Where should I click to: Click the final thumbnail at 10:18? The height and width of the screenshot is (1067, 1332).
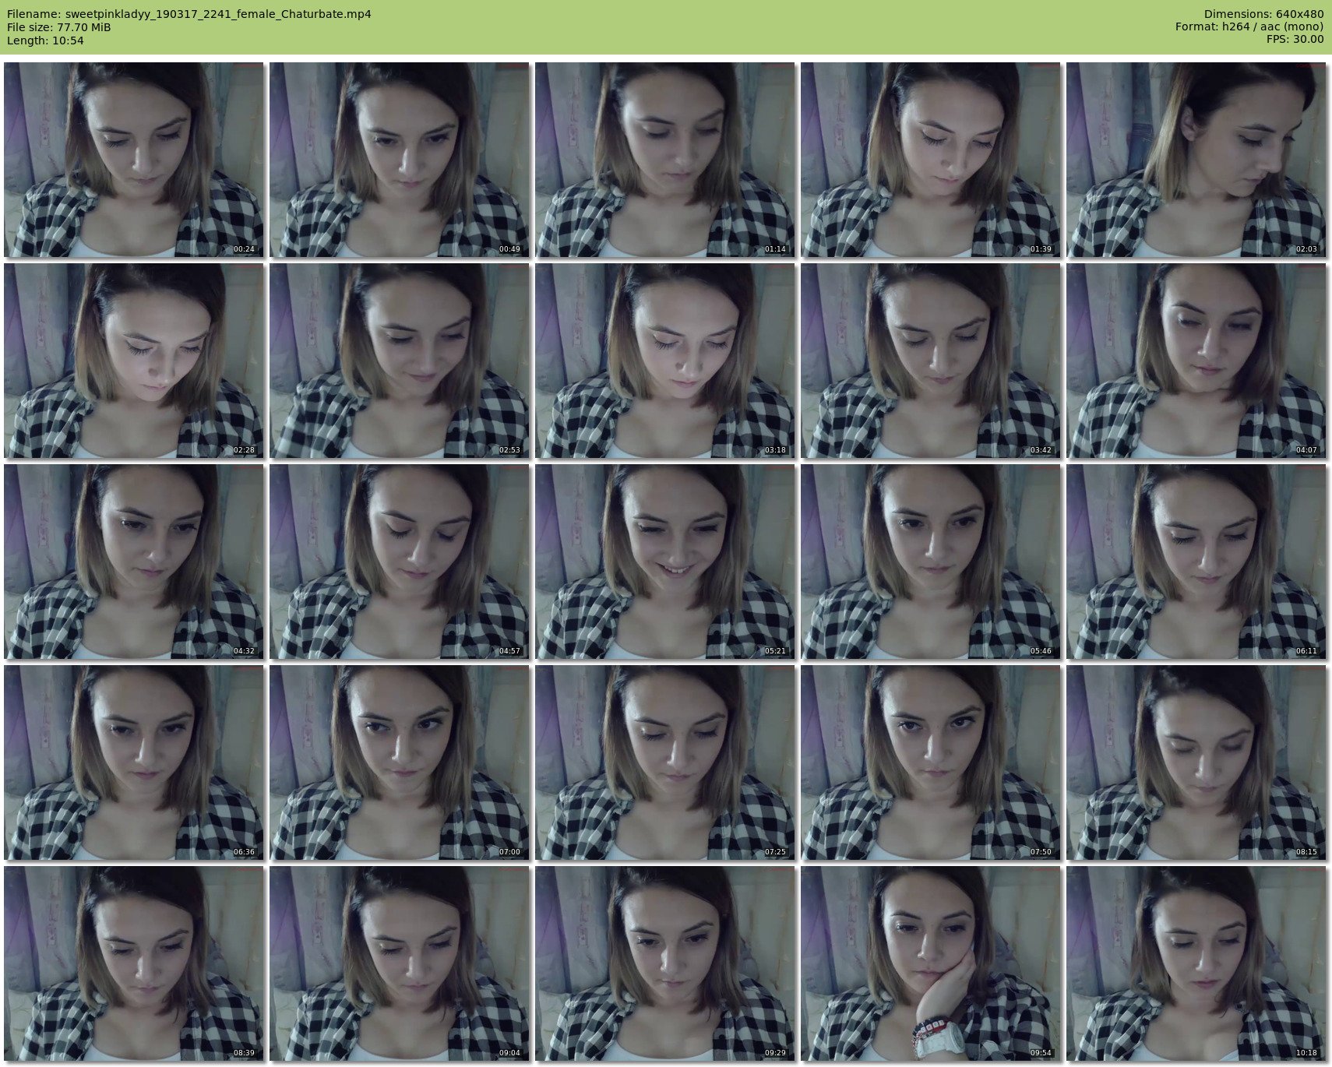pos(1196,963)
